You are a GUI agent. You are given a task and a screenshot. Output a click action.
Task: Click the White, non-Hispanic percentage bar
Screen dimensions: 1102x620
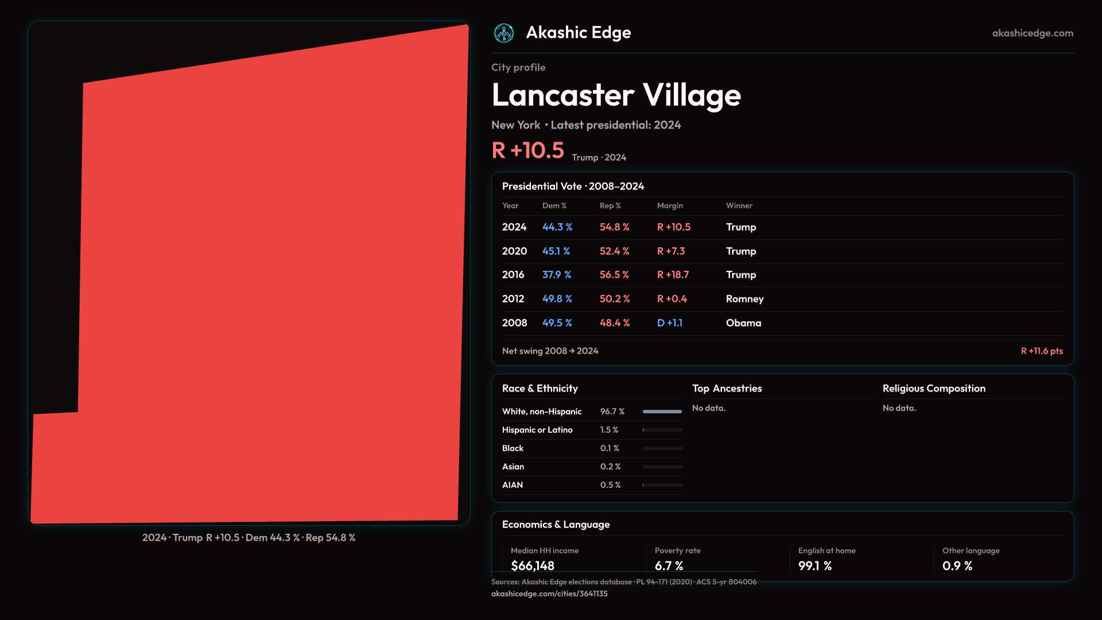click(x=662, y=412)
